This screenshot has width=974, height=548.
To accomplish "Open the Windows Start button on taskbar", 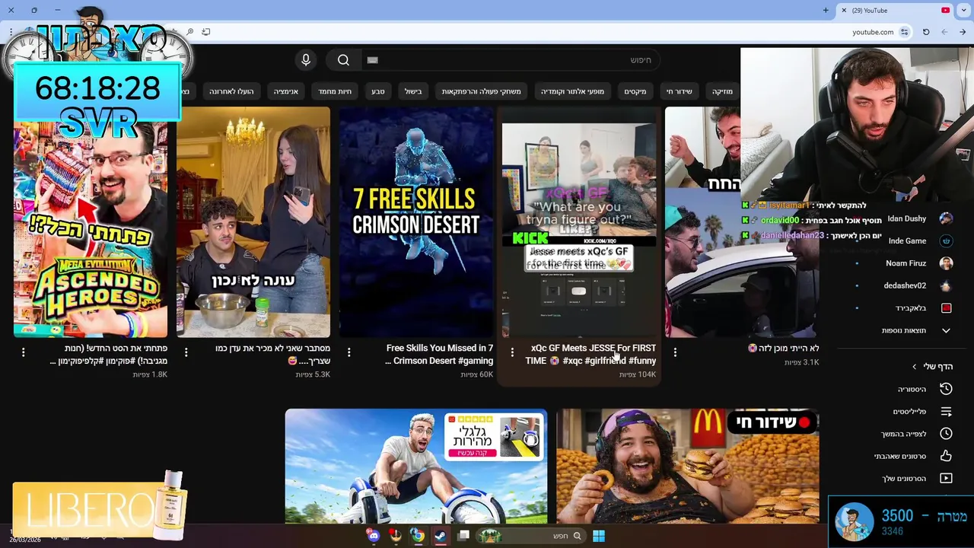I will click(x=599, y=536).
